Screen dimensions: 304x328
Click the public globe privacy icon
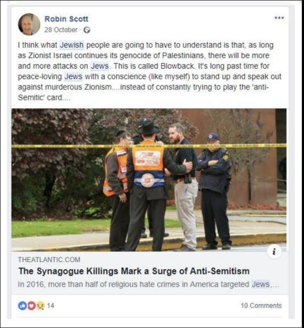(87, 30)
